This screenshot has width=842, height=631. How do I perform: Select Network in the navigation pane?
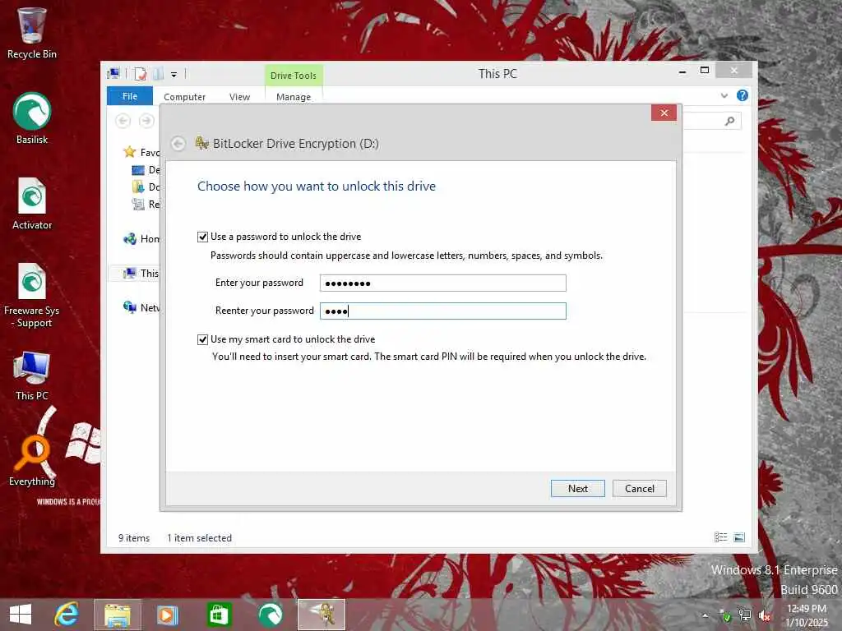142,308
